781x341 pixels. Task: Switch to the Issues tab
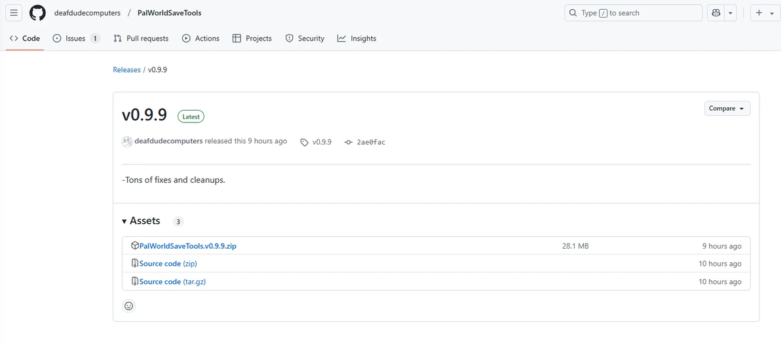tap(75, 39)
